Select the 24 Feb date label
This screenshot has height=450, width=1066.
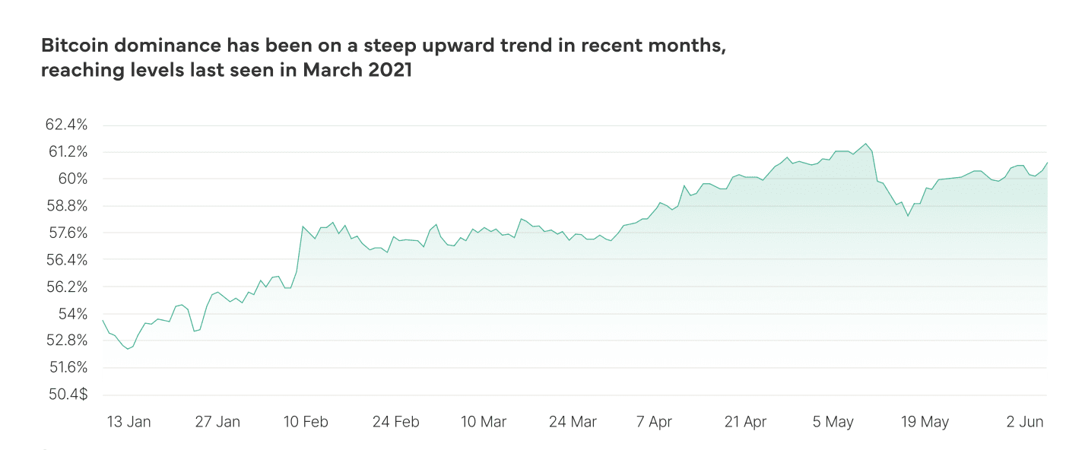pyautogui.click(x=395, y=422)
